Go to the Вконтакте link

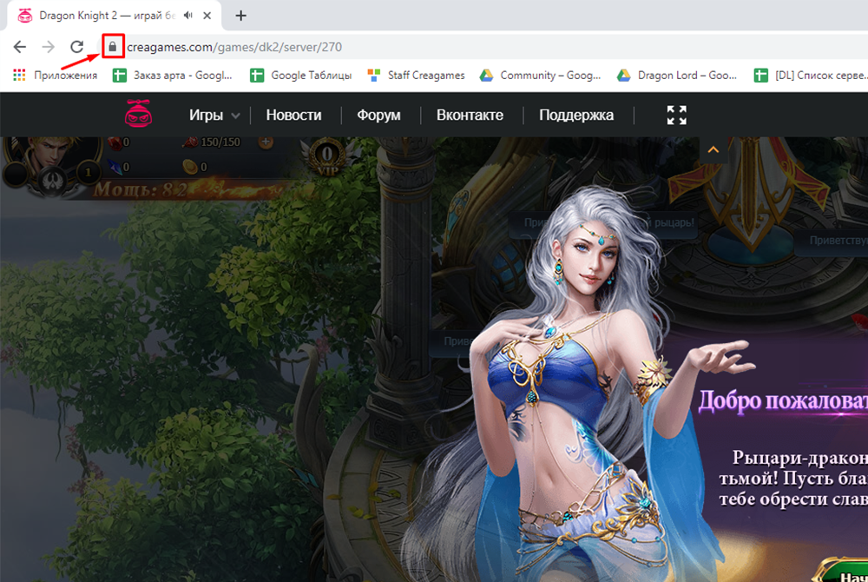(470, 115)
